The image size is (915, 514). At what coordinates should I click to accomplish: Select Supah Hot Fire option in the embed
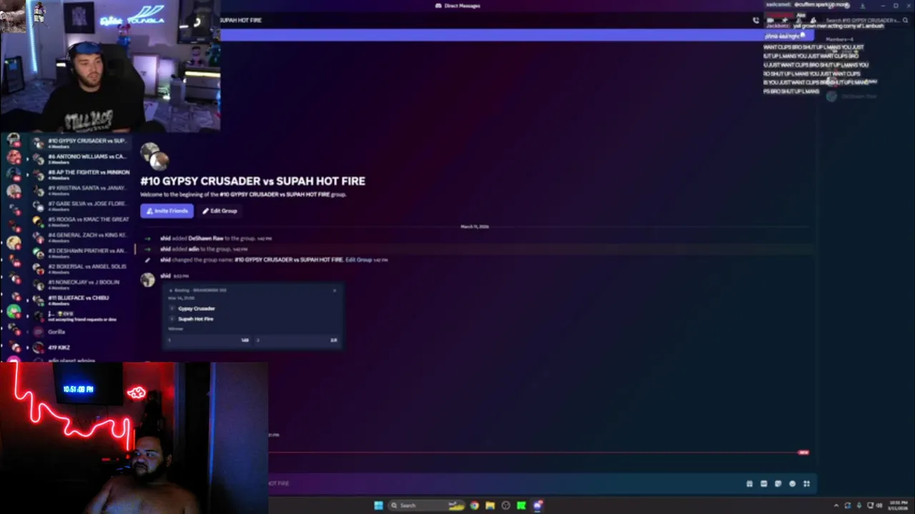click(x=195, y=318)
